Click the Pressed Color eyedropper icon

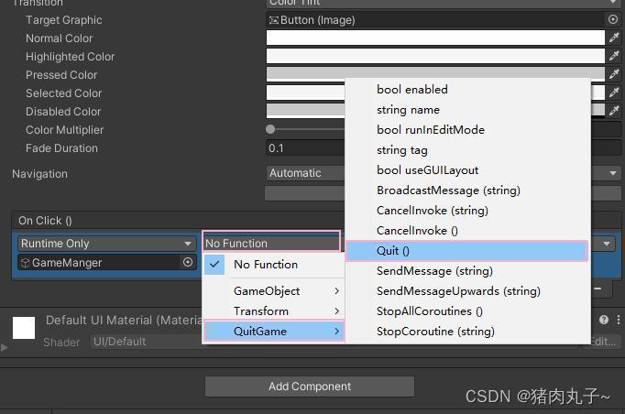click(614, 74)
